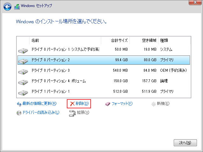Click the pink eraser format icon
The image size is (203, 152).
(108, 104)
